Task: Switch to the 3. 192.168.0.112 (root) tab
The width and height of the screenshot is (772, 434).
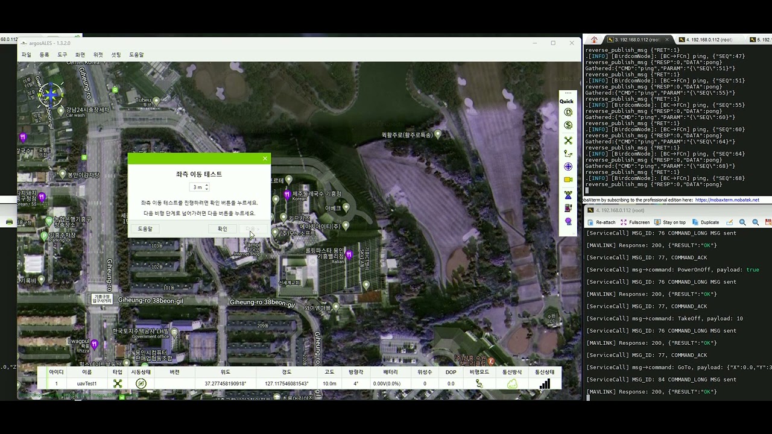Action: [x=637, y=40]
